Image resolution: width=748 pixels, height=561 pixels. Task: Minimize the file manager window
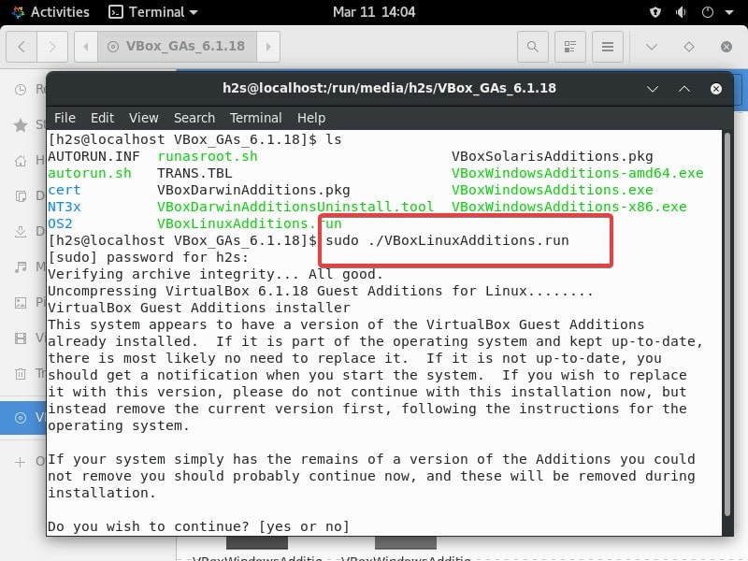[x=652, y=47]
